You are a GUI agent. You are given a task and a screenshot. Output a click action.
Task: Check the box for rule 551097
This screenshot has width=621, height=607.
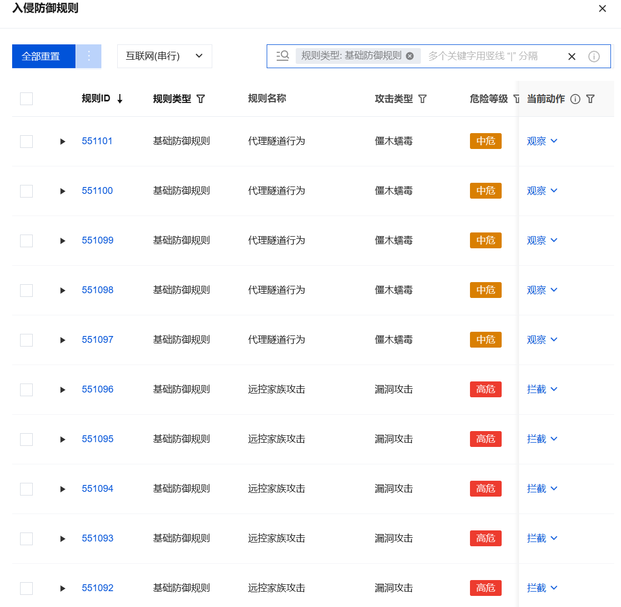coord(26,340)
